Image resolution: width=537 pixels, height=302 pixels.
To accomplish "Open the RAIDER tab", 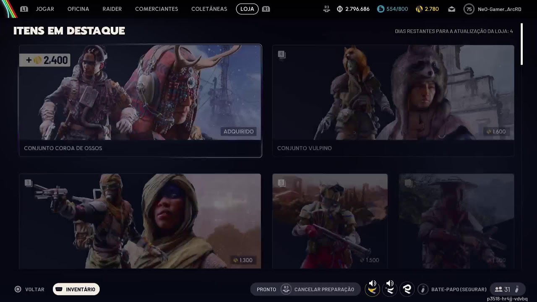I will coord(112,9).
